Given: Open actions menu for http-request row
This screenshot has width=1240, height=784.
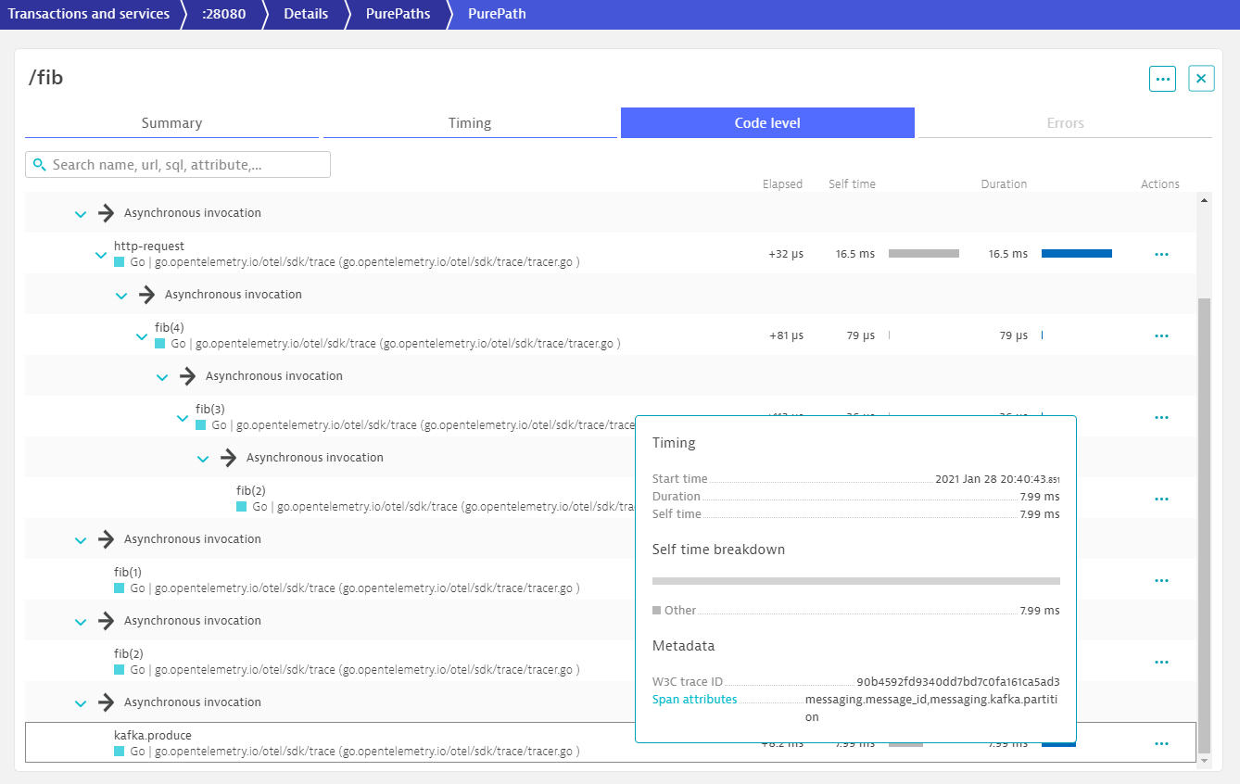Looking at the screenshot, I should point(1162,254).
